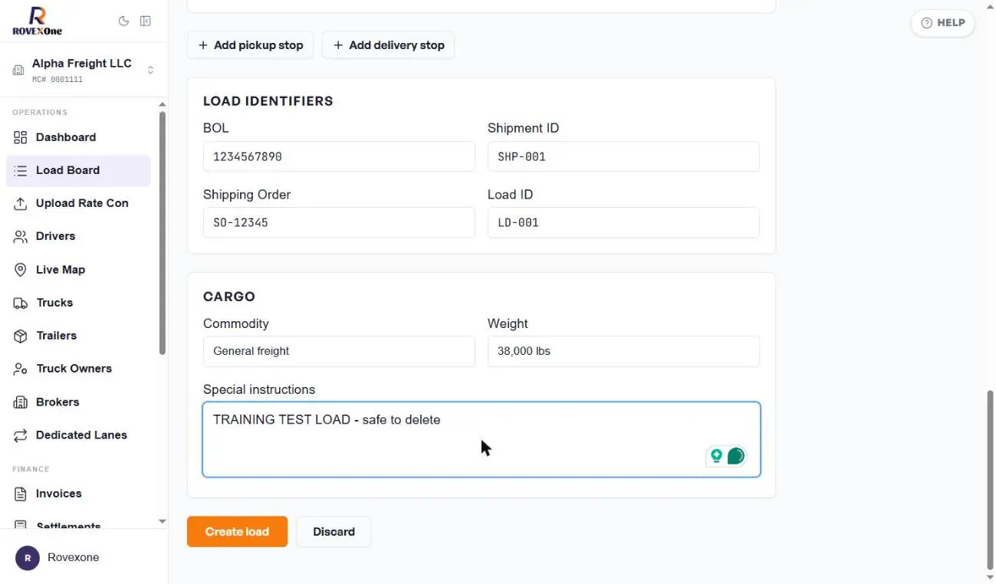Click the Brokers building icon
The width and height of the screenshot is (996, 584).
(21, 402)
